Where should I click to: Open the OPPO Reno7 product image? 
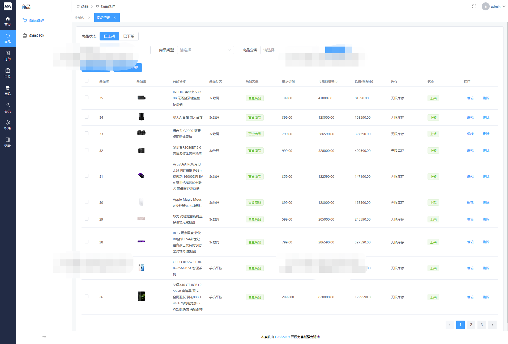[141, 267]
